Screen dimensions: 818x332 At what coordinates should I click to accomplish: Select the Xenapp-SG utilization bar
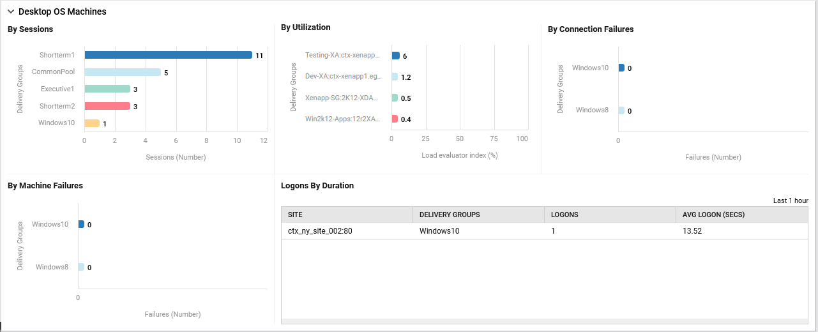(x=394, y=98)
